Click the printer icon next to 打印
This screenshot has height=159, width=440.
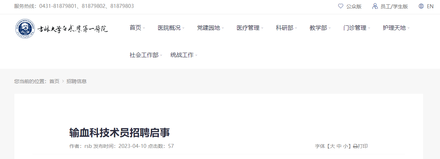pos(355,146)
